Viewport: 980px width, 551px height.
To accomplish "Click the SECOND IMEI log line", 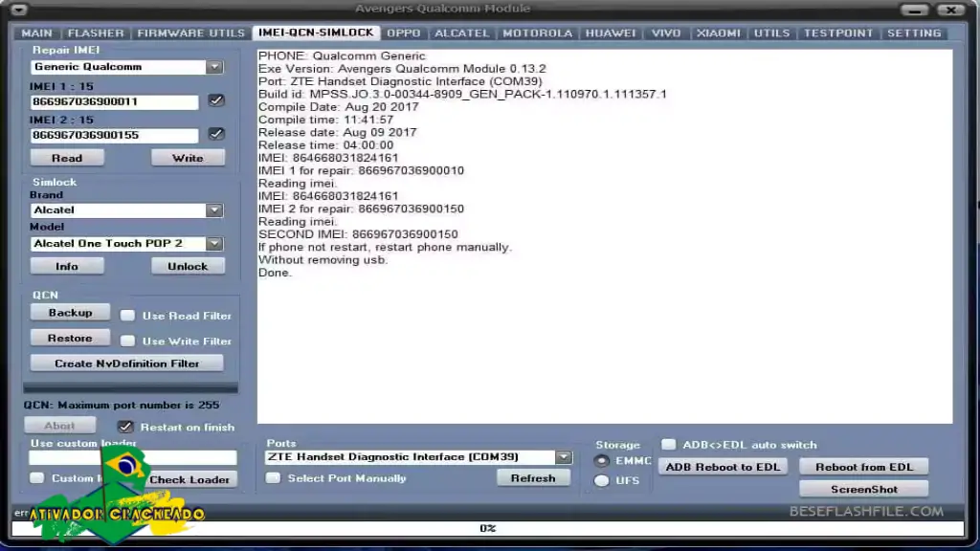I will coord(358,234).
